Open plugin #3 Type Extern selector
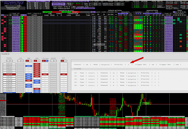188x129 pixels. (92, 79)
